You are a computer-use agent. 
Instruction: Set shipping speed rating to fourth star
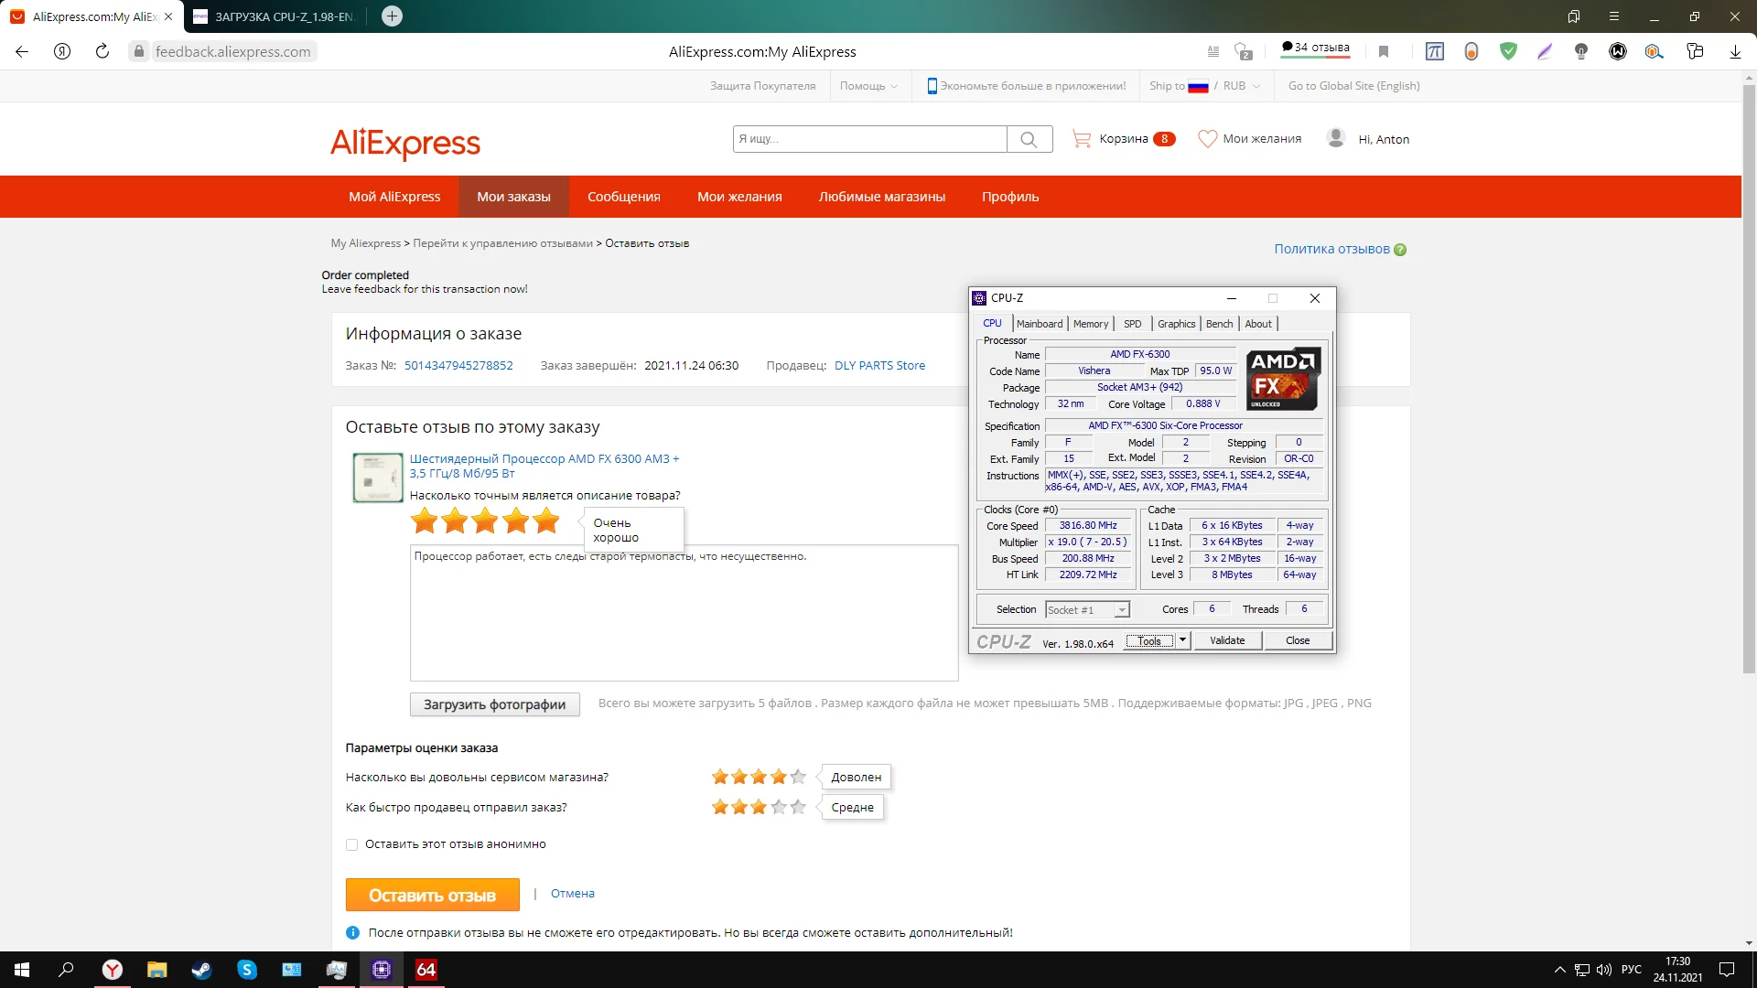(779, 807)
